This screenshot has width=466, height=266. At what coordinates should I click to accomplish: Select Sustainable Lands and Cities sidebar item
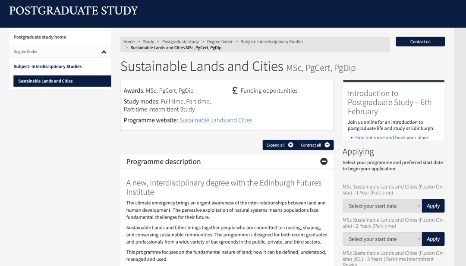(45, 81)
